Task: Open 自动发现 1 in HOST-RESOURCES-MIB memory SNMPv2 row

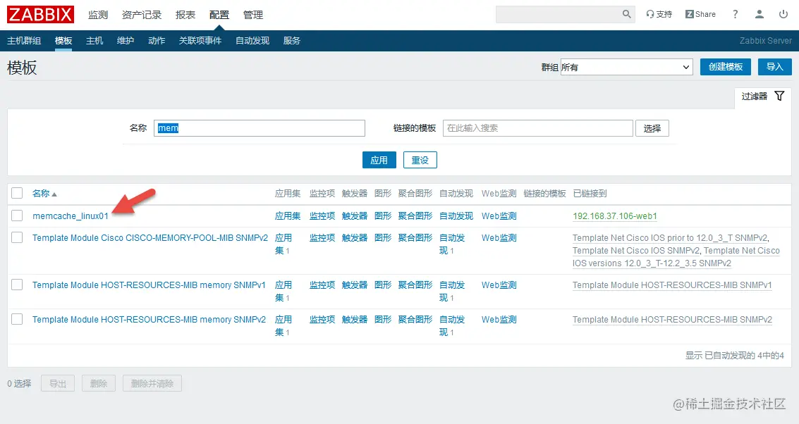Action: pos(452,326)
